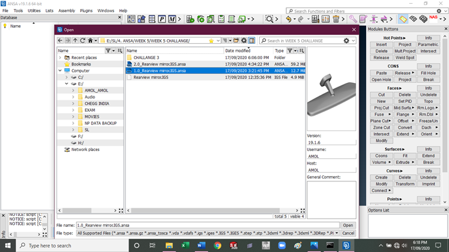This screenshot has width=449, height=252.
Task: Toggle the file list column filter icon
Action: tap(289, 51)
